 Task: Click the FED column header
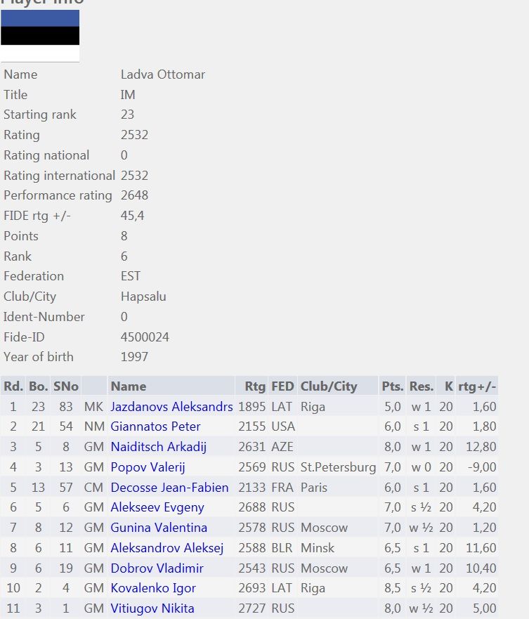point(282,386)
